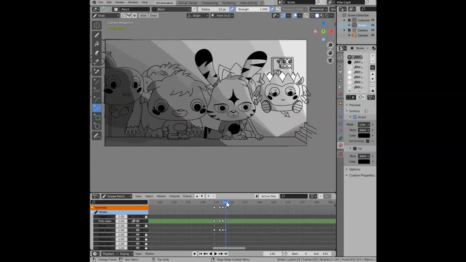The width and height of the screenshot is (466, 262).
Task: Select the Erase tool
Action: pyautogui.click(x=97, y=53)
